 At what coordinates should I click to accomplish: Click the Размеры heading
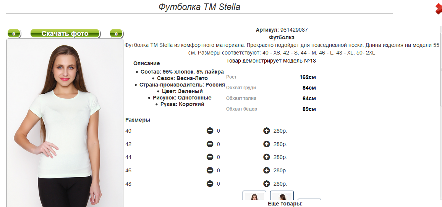click(138, 120)
